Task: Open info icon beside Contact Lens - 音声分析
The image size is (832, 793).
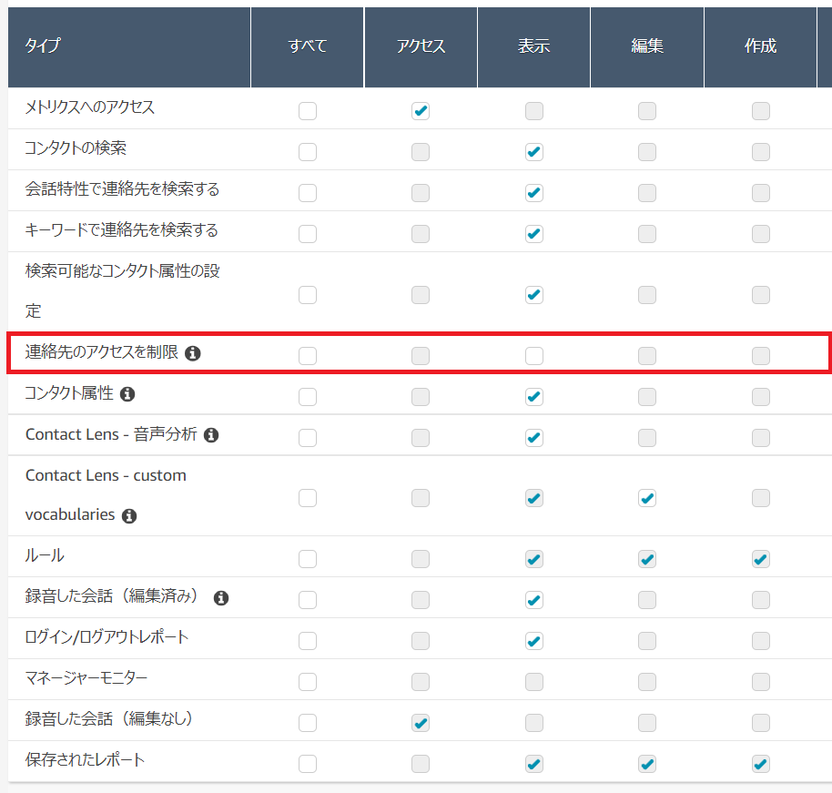Action: point(211,434)
